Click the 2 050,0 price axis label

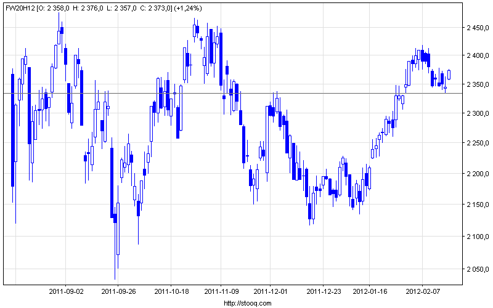coord(478,269)
